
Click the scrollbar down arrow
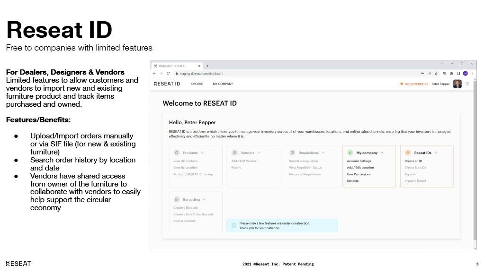(x=475, y=248)
